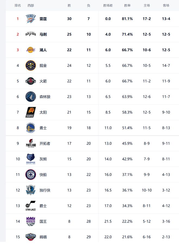This screenshot has width=179, height=247.
Task: Click the Golden State Warriors logo
Action: point(30,128)
